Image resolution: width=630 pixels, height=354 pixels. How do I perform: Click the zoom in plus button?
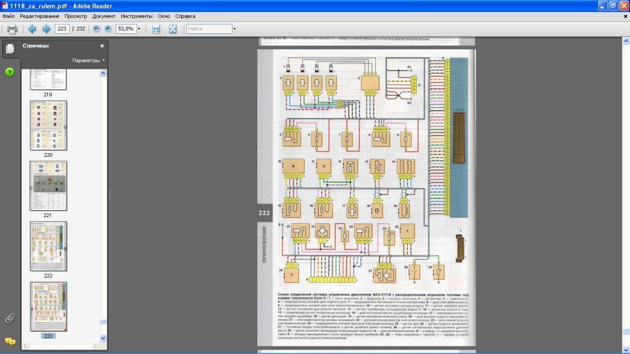point(108,29)
